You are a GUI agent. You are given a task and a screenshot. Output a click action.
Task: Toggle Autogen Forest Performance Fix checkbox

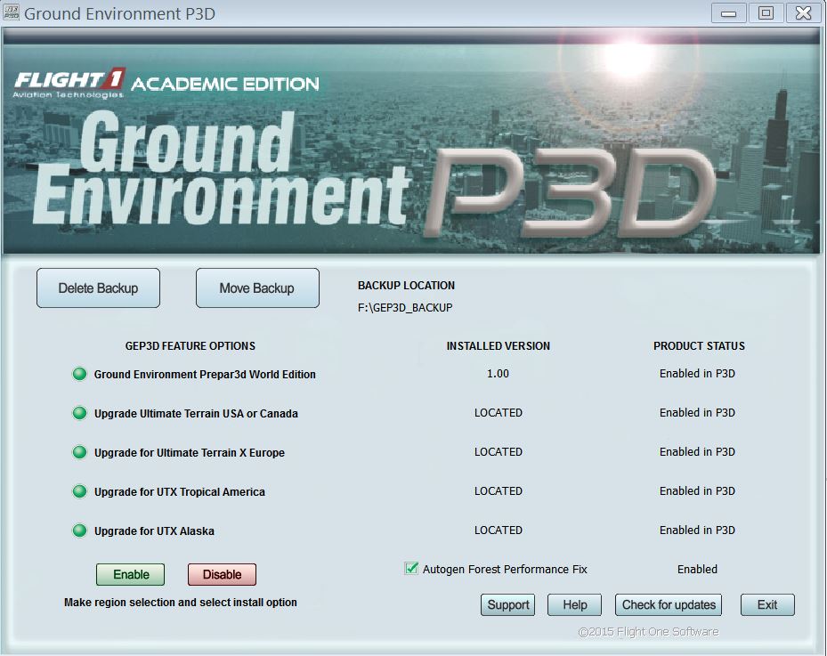411,569
